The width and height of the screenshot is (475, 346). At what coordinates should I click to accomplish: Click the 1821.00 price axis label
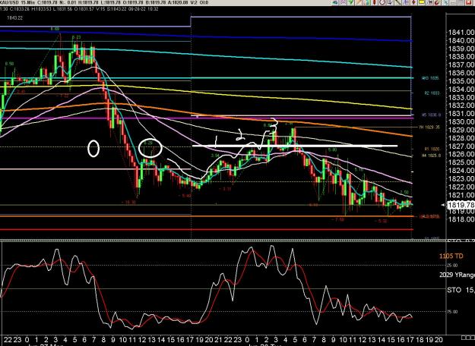pos(461,195)
